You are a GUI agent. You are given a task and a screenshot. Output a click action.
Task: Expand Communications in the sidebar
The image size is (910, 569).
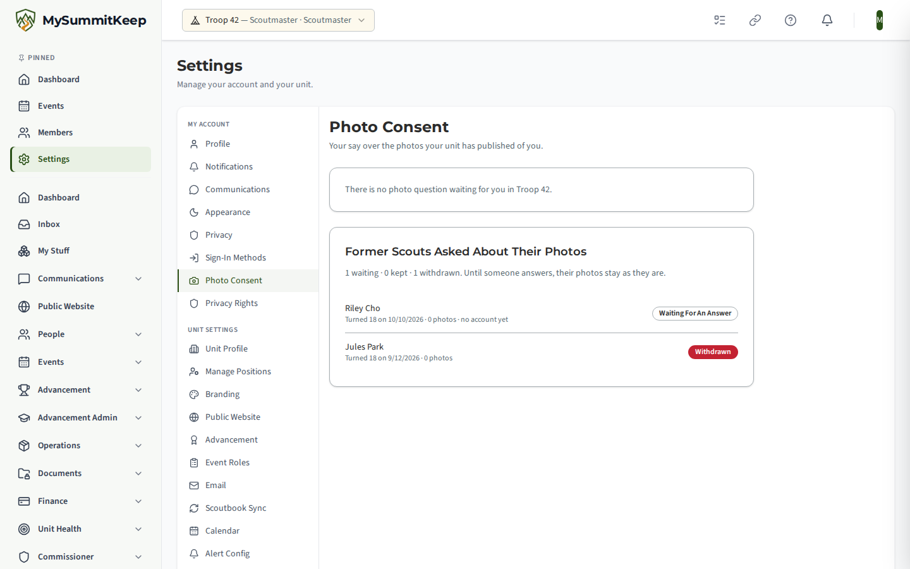pos(81,279)
